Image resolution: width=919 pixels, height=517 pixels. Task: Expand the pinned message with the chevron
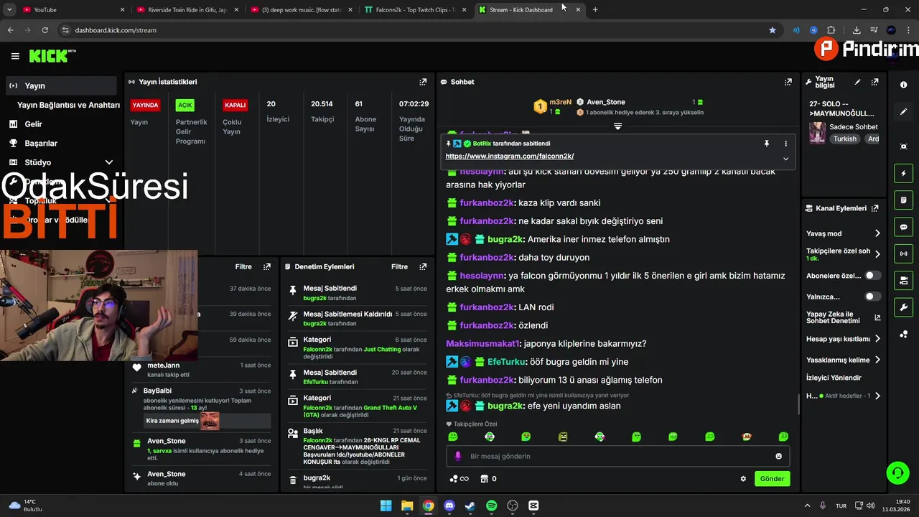785,159
